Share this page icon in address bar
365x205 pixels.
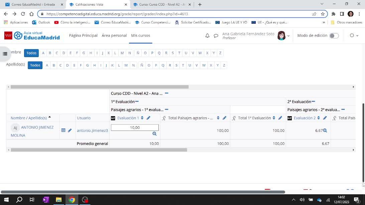point(314,14)
